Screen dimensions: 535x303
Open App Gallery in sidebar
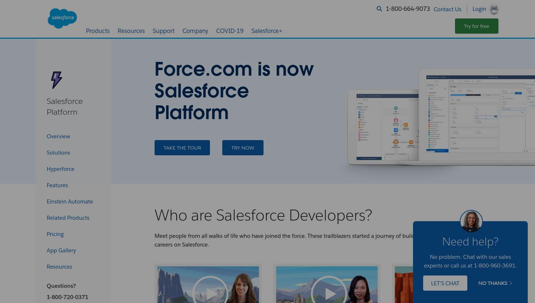(61, 250)
